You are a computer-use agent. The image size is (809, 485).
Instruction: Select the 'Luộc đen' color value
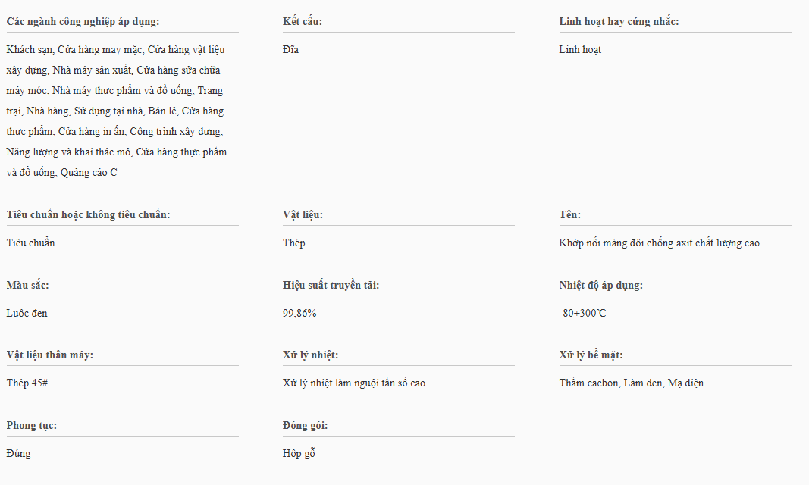coord(27,314)
